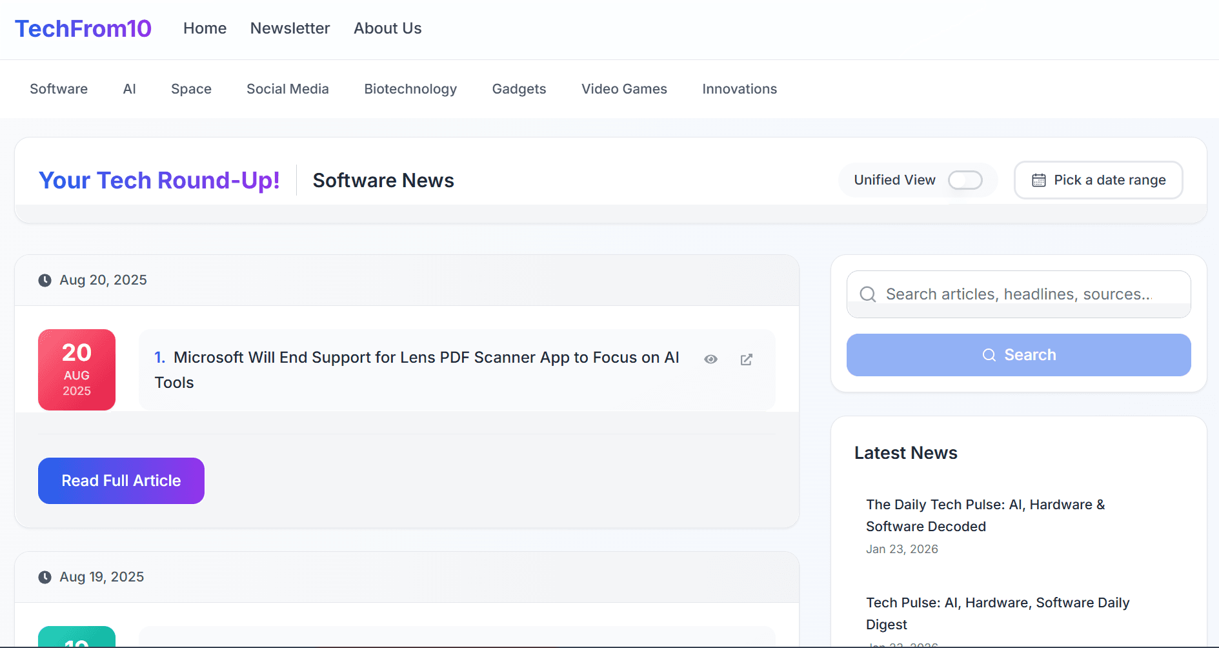
Task: Click the search icon on the Search button
Action: coord(989,354)
